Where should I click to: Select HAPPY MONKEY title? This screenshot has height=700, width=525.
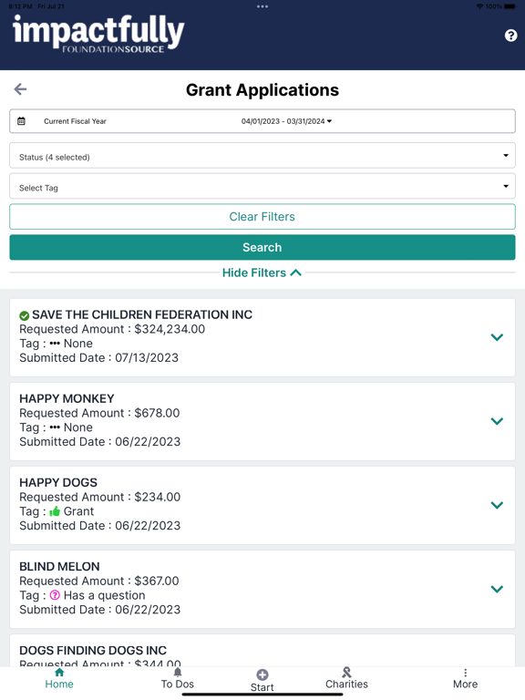tap(67, 398)
